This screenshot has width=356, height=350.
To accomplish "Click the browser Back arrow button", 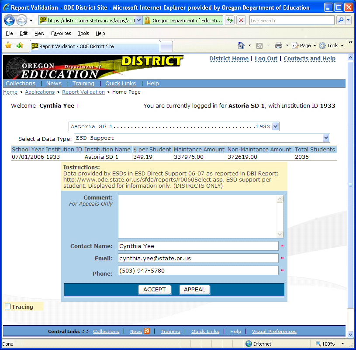I will tap(10, 20).
